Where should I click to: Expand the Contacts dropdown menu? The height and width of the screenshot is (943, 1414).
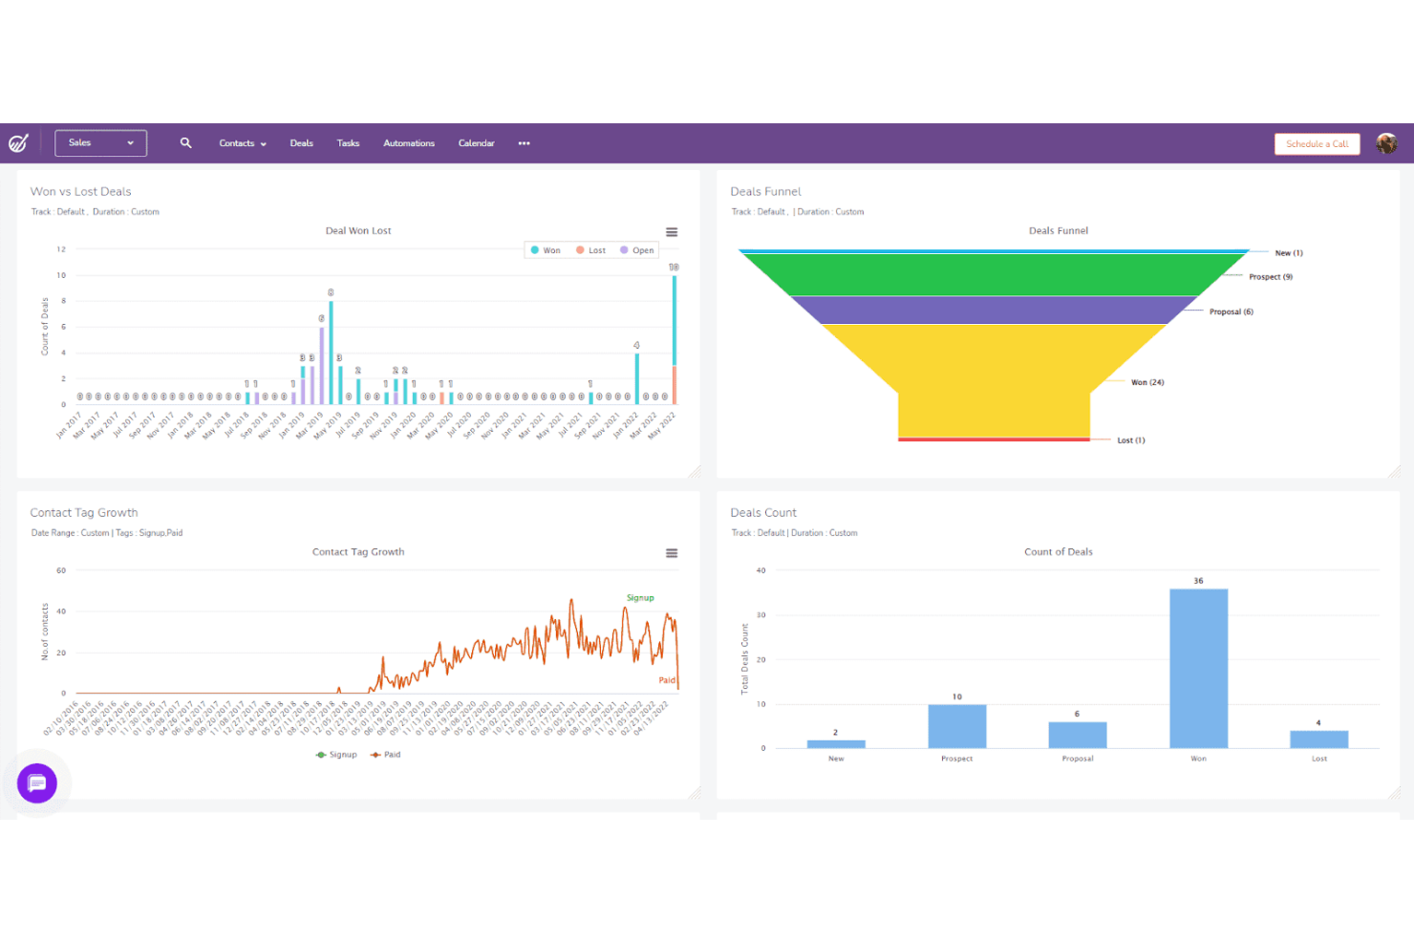click(x=241, y=143)
